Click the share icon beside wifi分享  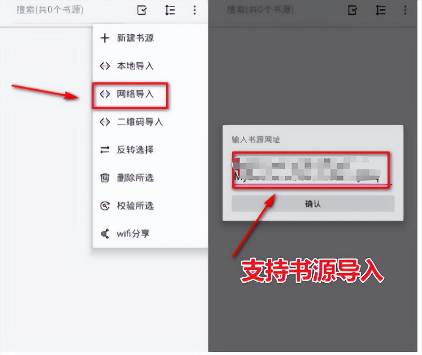pyautogui.click(x=105, y=234)
